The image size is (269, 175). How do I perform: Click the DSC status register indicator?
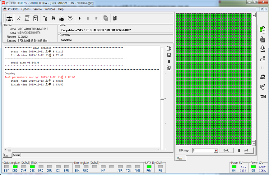[x=32, y=167]
